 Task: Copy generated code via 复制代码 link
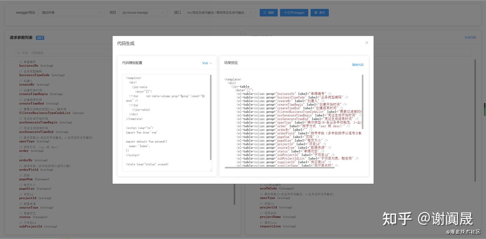click(358, 65)
